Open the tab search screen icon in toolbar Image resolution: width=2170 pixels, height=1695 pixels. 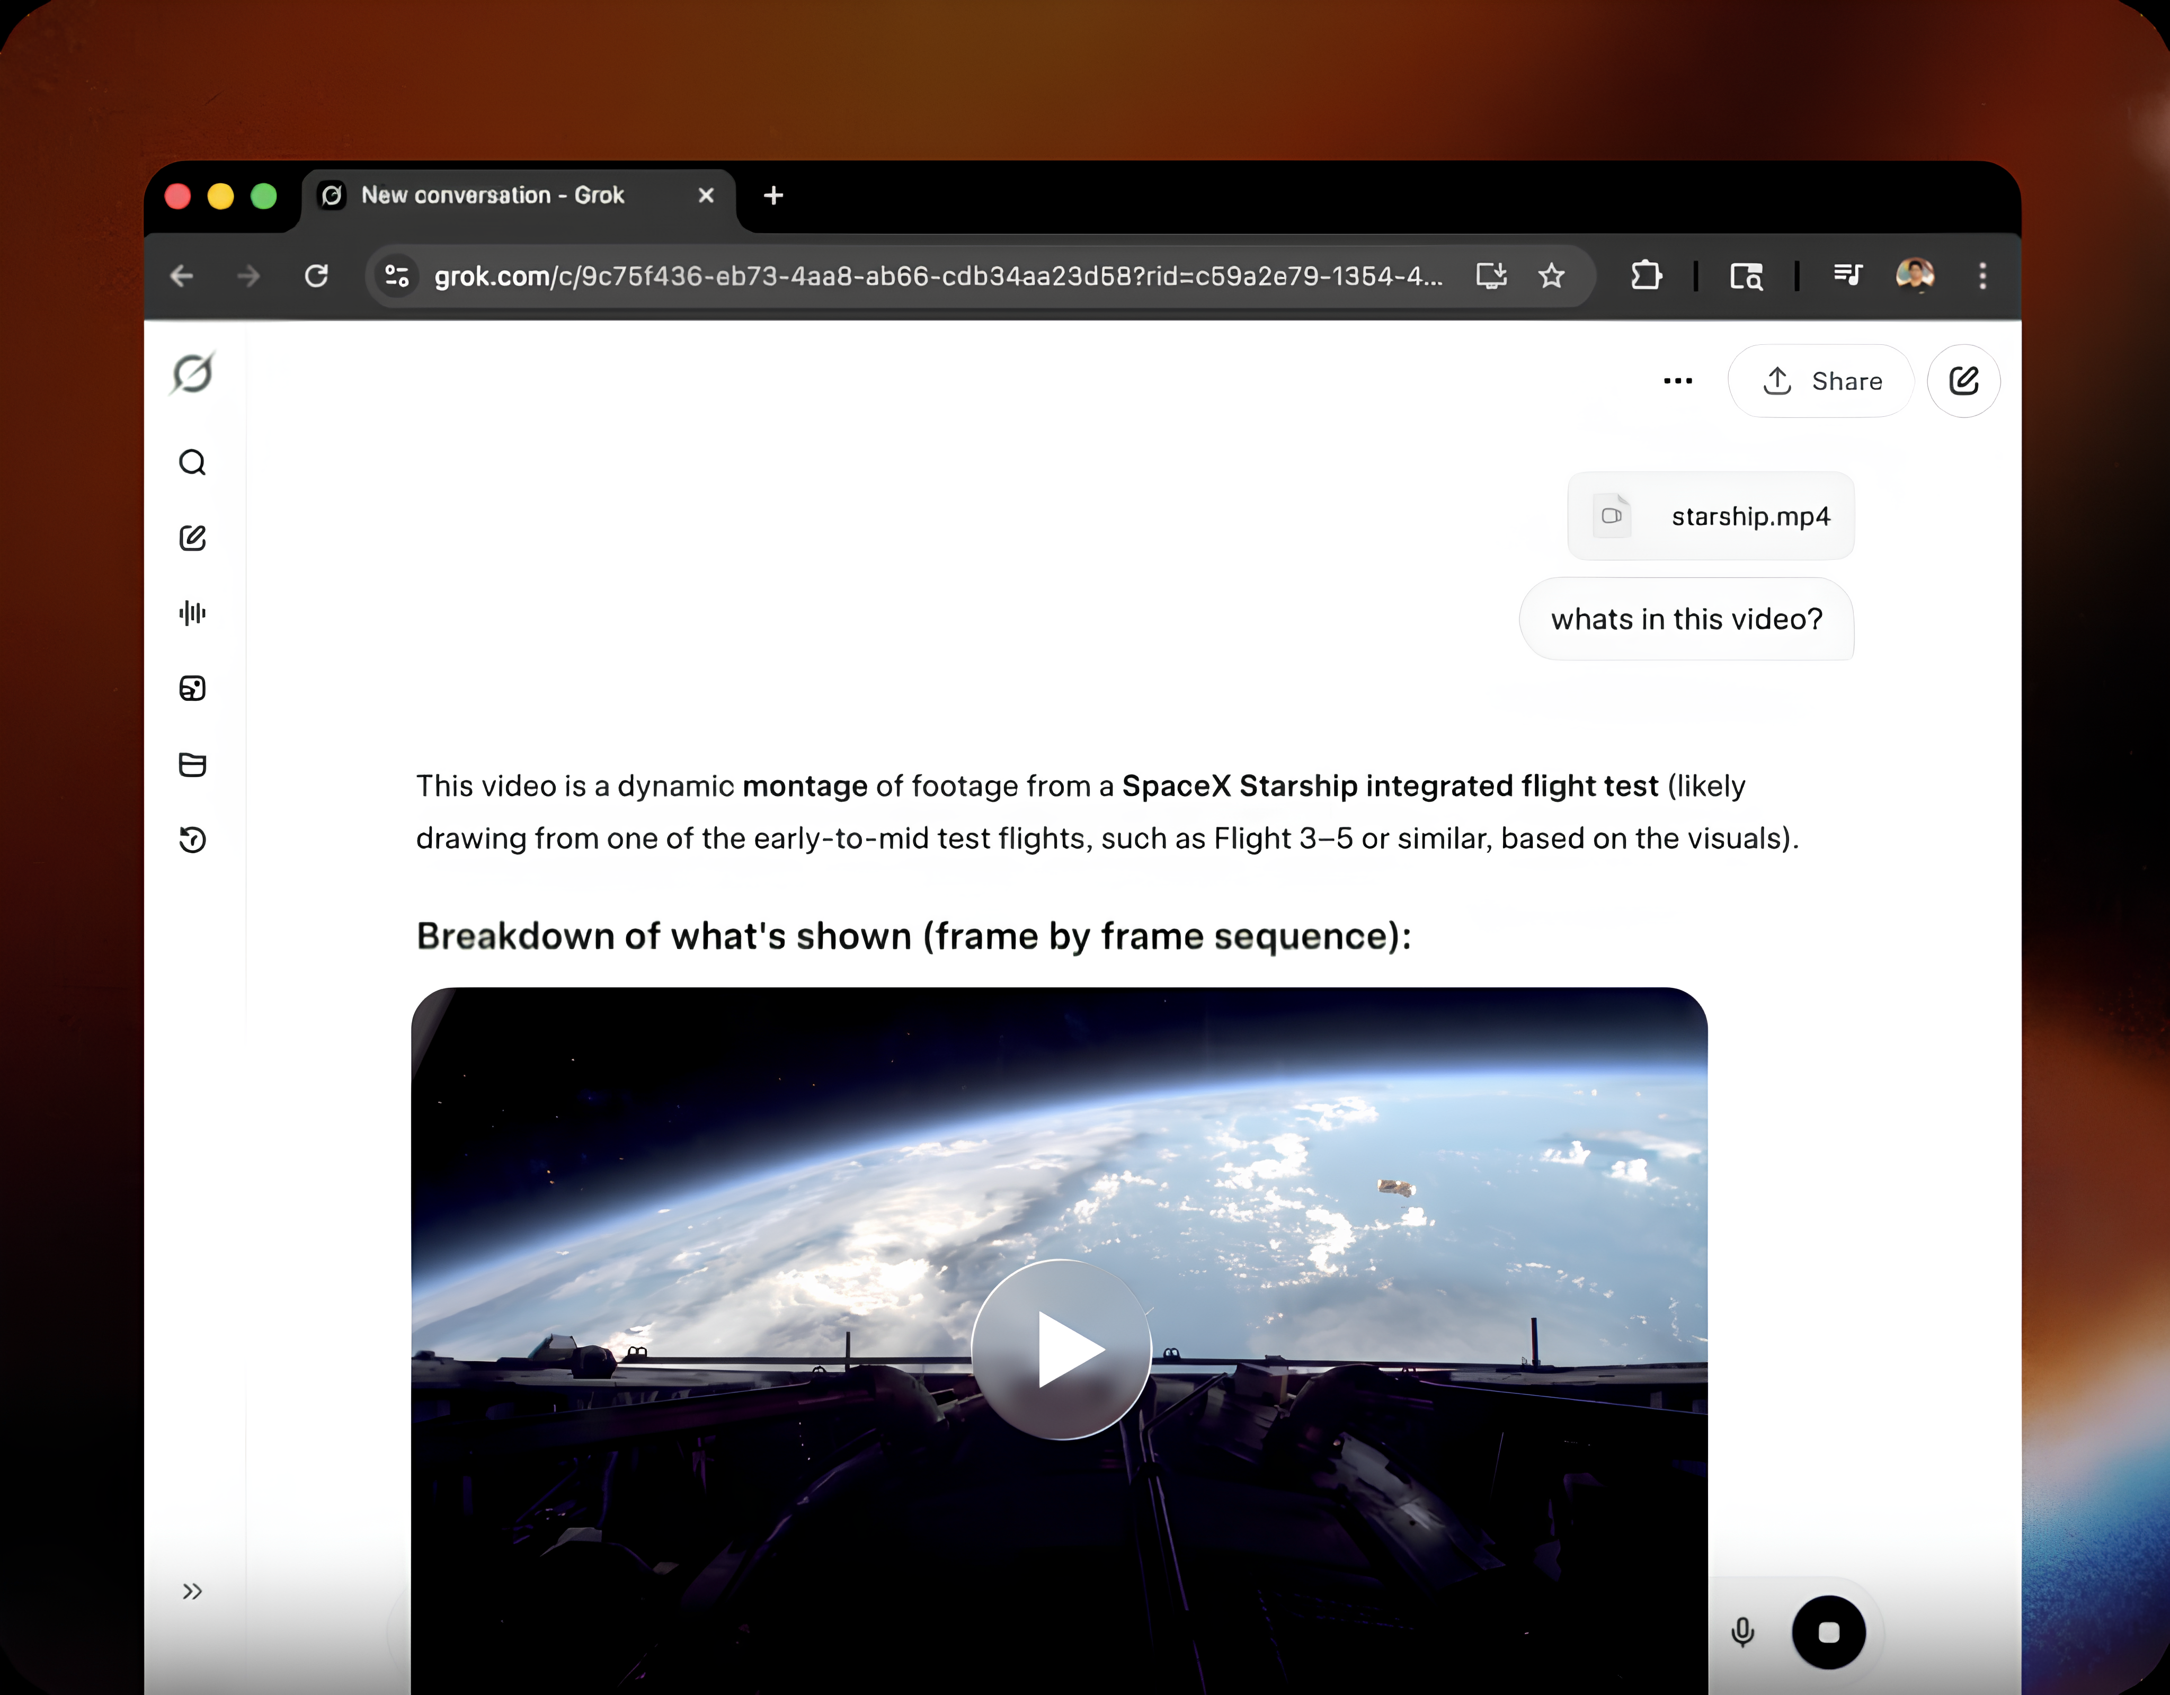(x=1747, y=275)
